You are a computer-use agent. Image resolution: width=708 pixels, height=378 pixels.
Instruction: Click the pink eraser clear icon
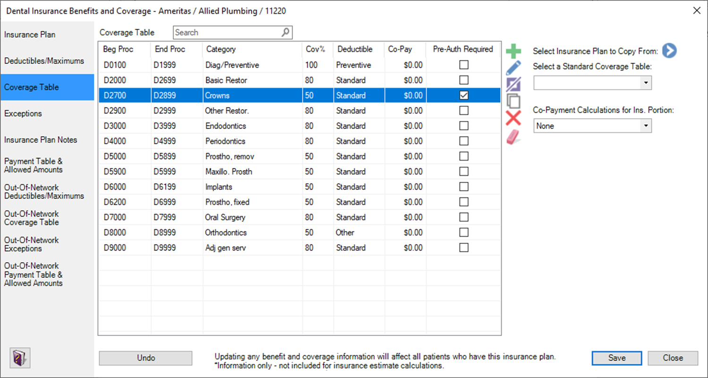point(513,137)
